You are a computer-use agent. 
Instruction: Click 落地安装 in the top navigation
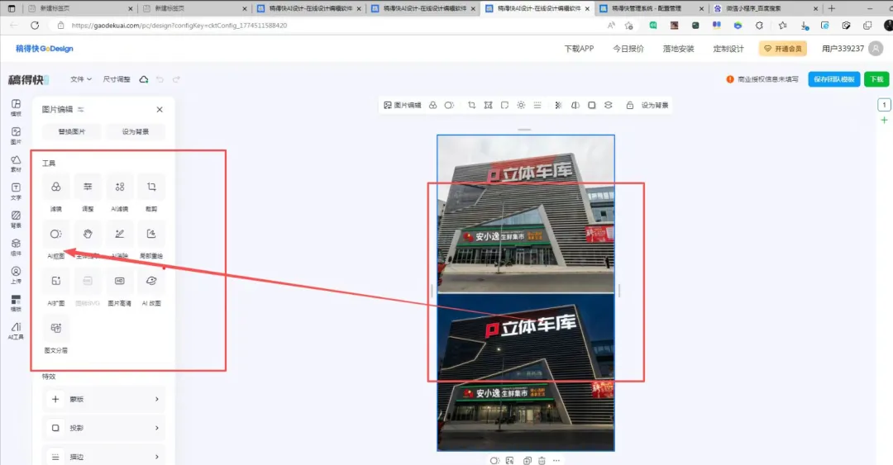tap(678, 49)
